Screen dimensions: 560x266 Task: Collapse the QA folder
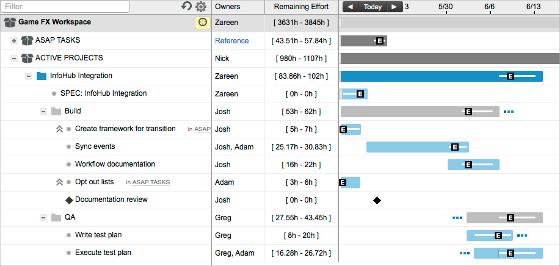(x=43, y=218)
